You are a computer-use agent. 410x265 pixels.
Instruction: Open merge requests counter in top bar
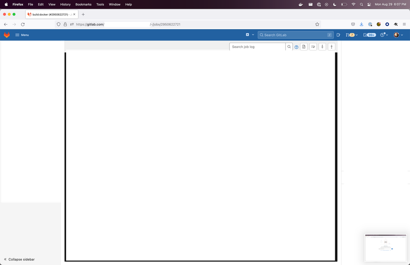350,35
